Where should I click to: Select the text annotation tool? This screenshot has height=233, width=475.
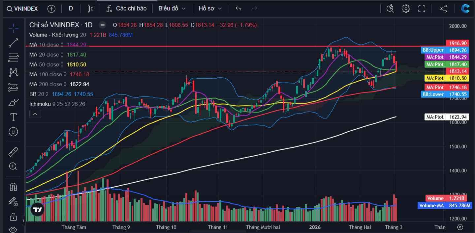click(x=13, y=117)
